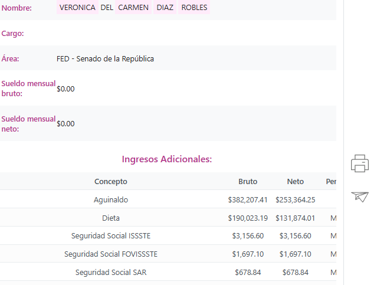
Task: Click the DIAZ name chip
Action: coord(165,8)
